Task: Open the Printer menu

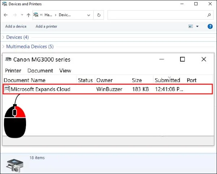Action: (13, 71)
